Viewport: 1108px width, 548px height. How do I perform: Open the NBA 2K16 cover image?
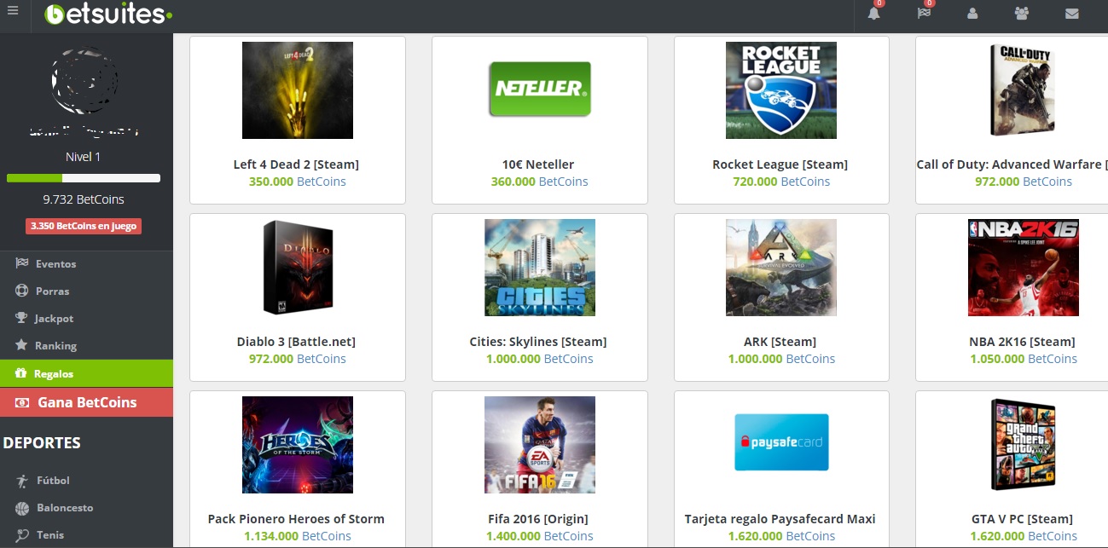point(1024,268)
